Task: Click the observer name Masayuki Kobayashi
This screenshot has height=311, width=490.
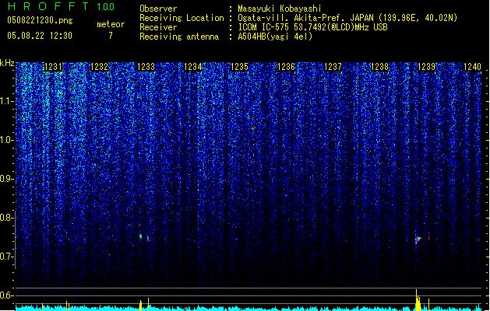Action: pyautogui.click(x=280, y=9)
